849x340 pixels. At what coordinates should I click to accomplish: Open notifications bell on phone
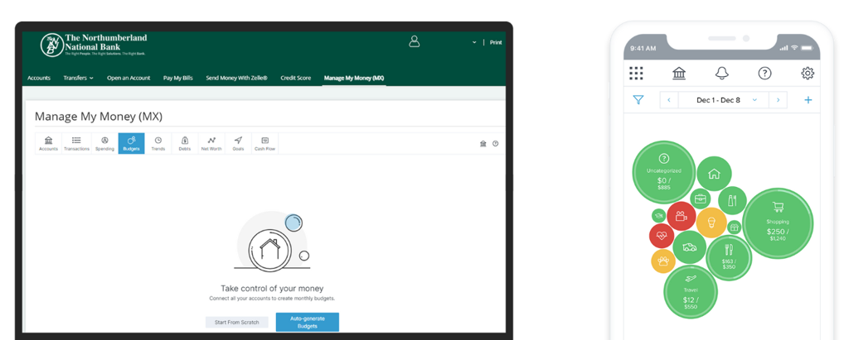tap(722, 73)
